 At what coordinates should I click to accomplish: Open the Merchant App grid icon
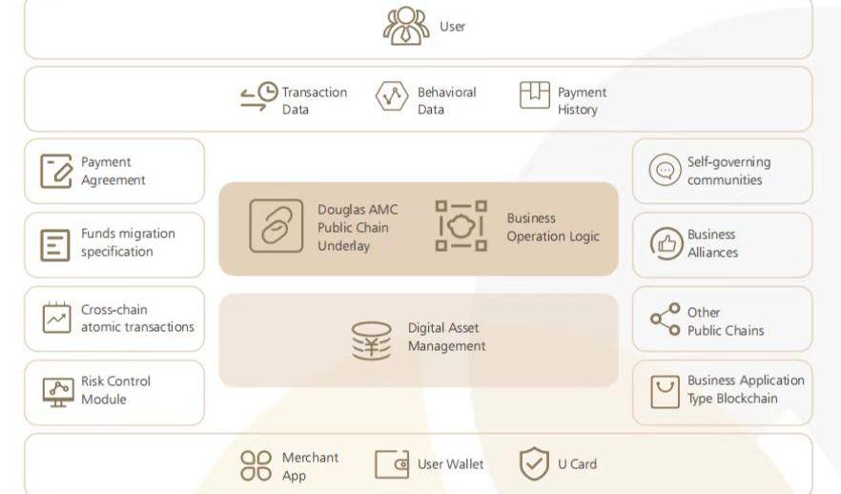pyautogui.click(x=256, y=464)
